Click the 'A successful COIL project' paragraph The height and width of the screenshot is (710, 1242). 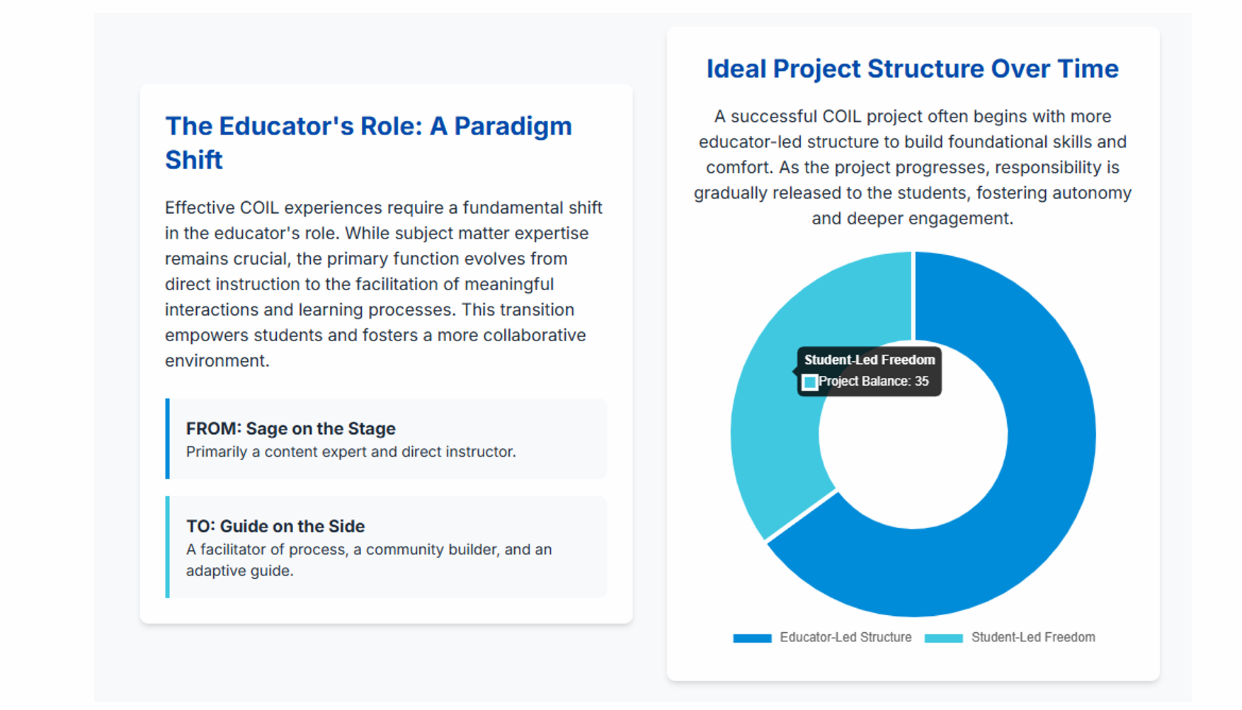pos(912,167)
